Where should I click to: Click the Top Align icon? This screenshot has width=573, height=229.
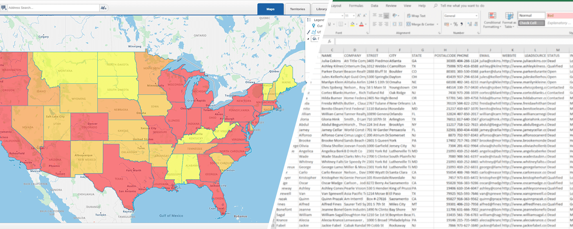pyautogui.click(x=374, y=15)
